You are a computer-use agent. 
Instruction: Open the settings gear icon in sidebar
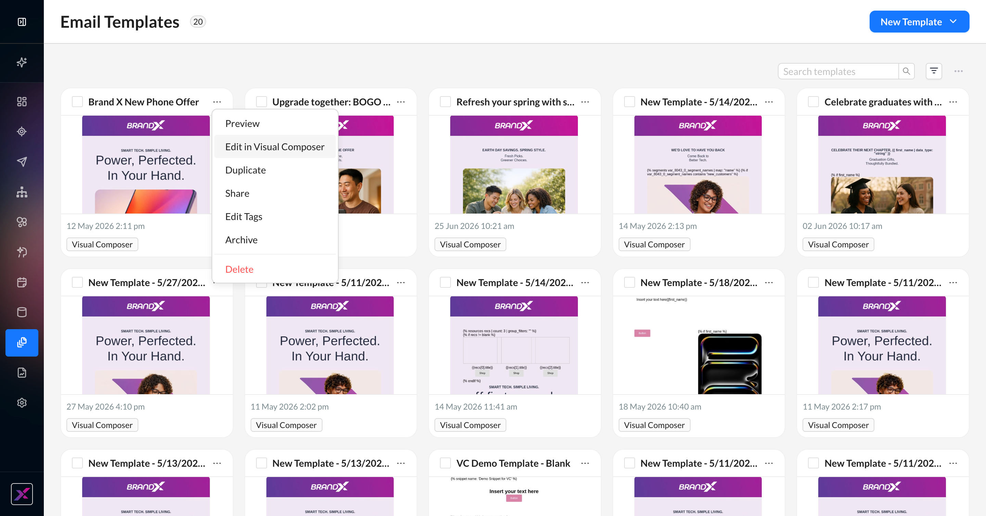point(22,403)
